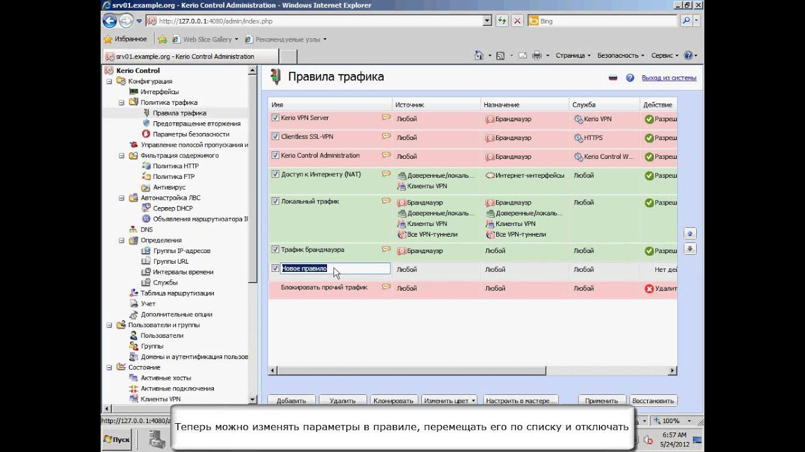Toggle Kerio VPN Server rule checkbox
The width and height of the screenshot is (805, 452).
275,117
